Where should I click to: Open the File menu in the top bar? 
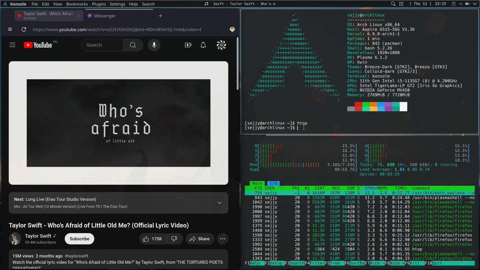[35, 4]
